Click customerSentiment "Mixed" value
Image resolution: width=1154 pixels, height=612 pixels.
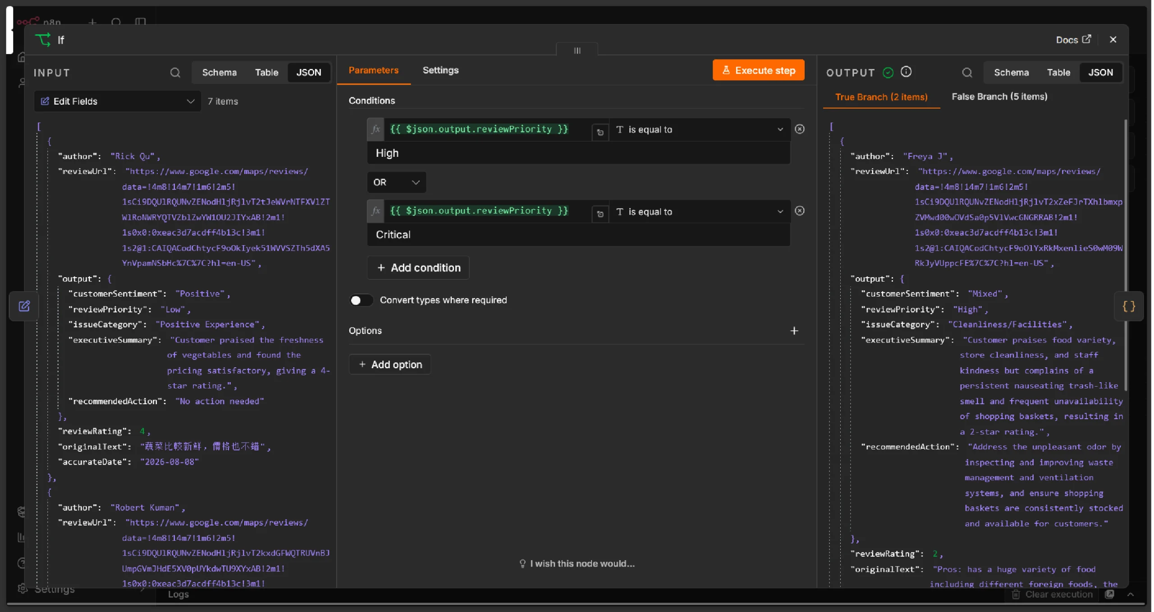click(x=985, y=294)
